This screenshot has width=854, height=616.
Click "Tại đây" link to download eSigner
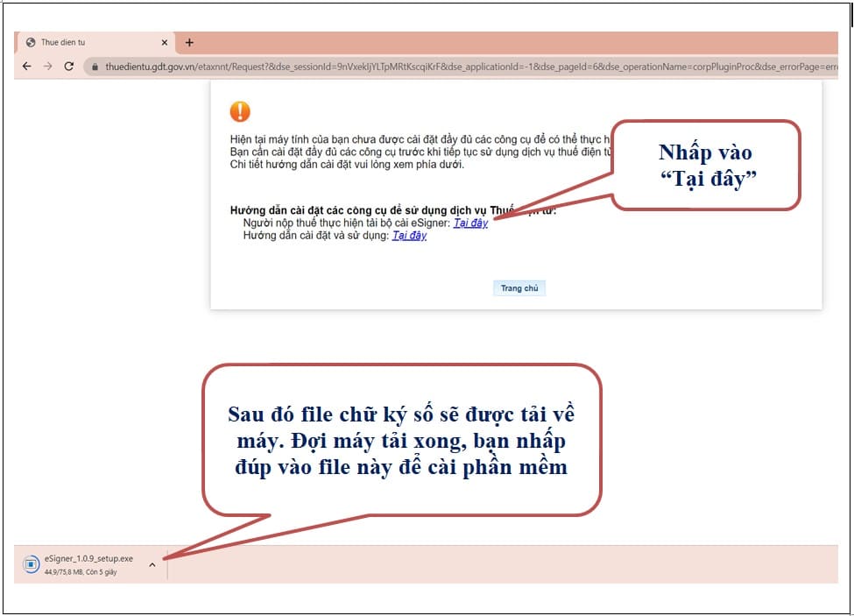tap(470, 223)
